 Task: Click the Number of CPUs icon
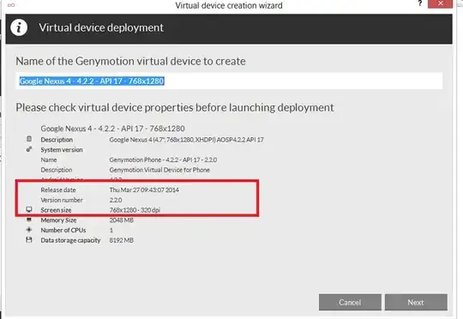[29, 230]
